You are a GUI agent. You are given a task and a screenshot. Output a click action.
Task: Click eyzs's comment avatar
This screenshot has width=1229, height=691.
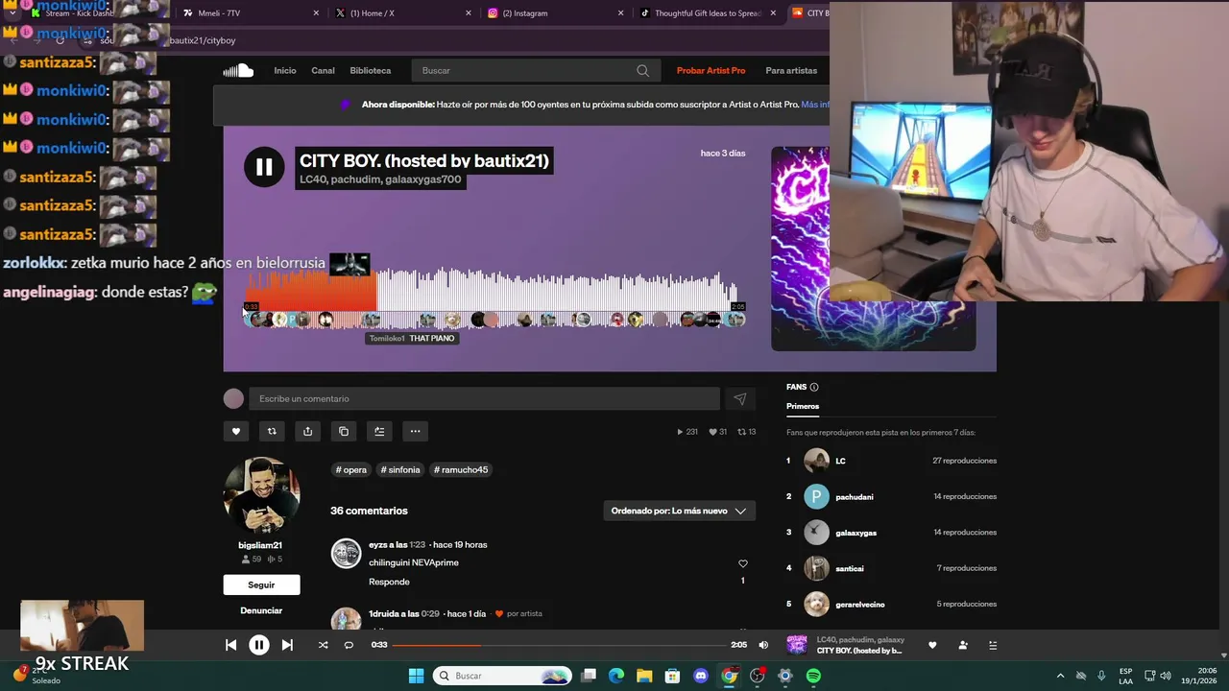[346, 554]
